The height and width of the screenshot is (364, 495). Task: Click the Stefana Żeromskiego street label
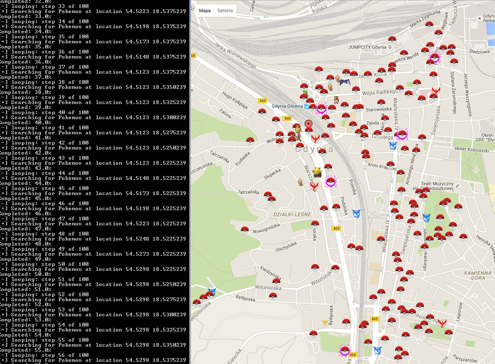pyautogui.click(x=453, y=93)
